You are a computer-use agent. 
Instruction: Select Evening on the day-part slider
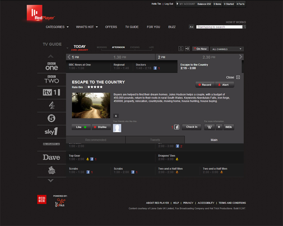[135, 47]
